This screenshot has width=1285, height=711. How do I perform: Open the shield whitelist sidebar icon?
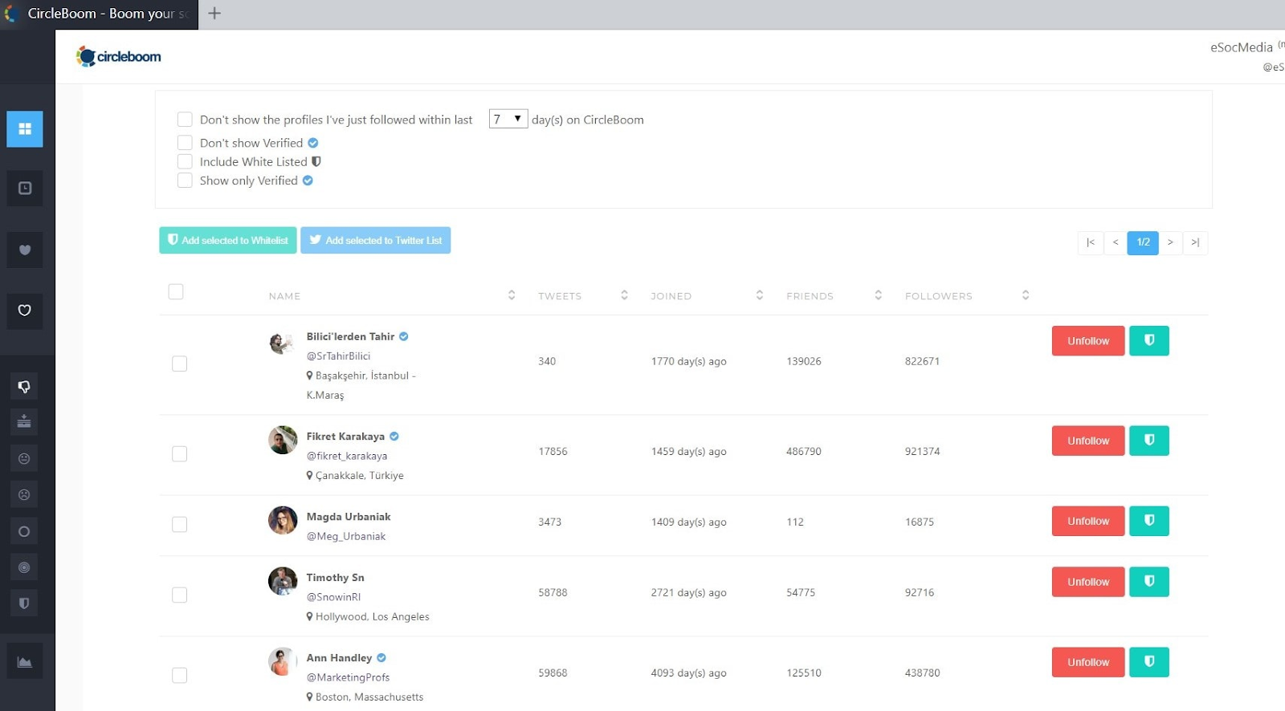coord(24,603)
